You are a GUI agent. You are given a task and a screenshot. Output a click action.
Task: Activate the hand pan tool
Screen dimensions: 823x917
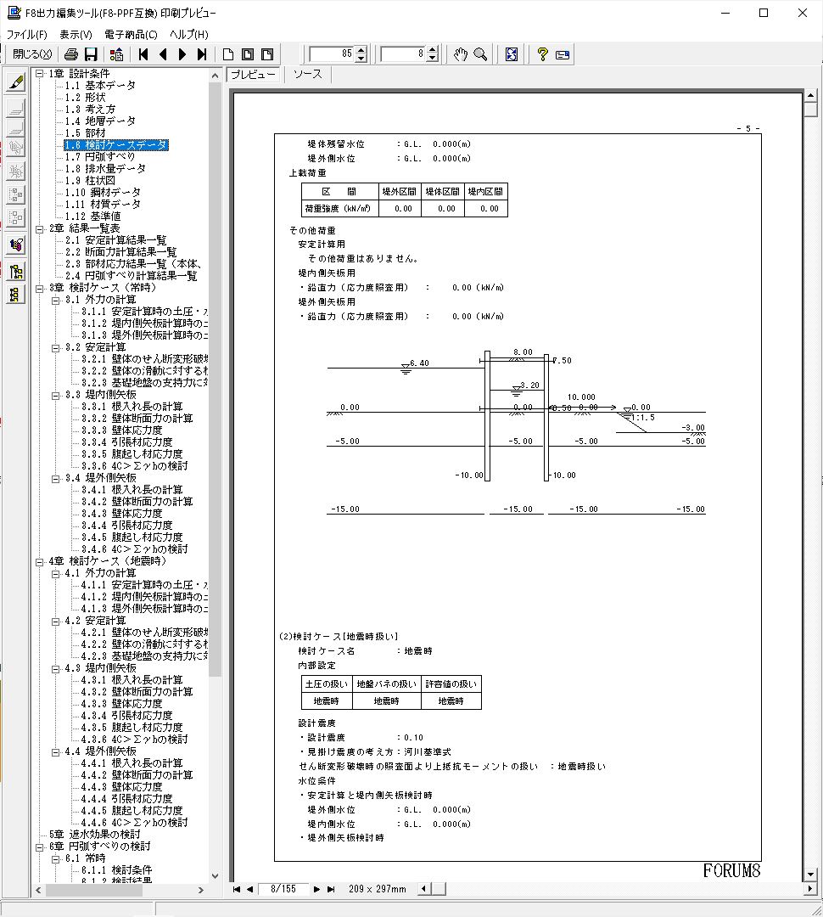461,54
